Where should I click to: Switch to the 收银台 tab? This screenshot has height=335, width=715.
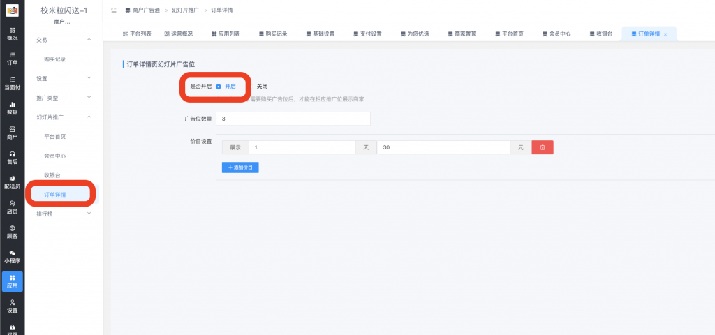click(600, 33)
